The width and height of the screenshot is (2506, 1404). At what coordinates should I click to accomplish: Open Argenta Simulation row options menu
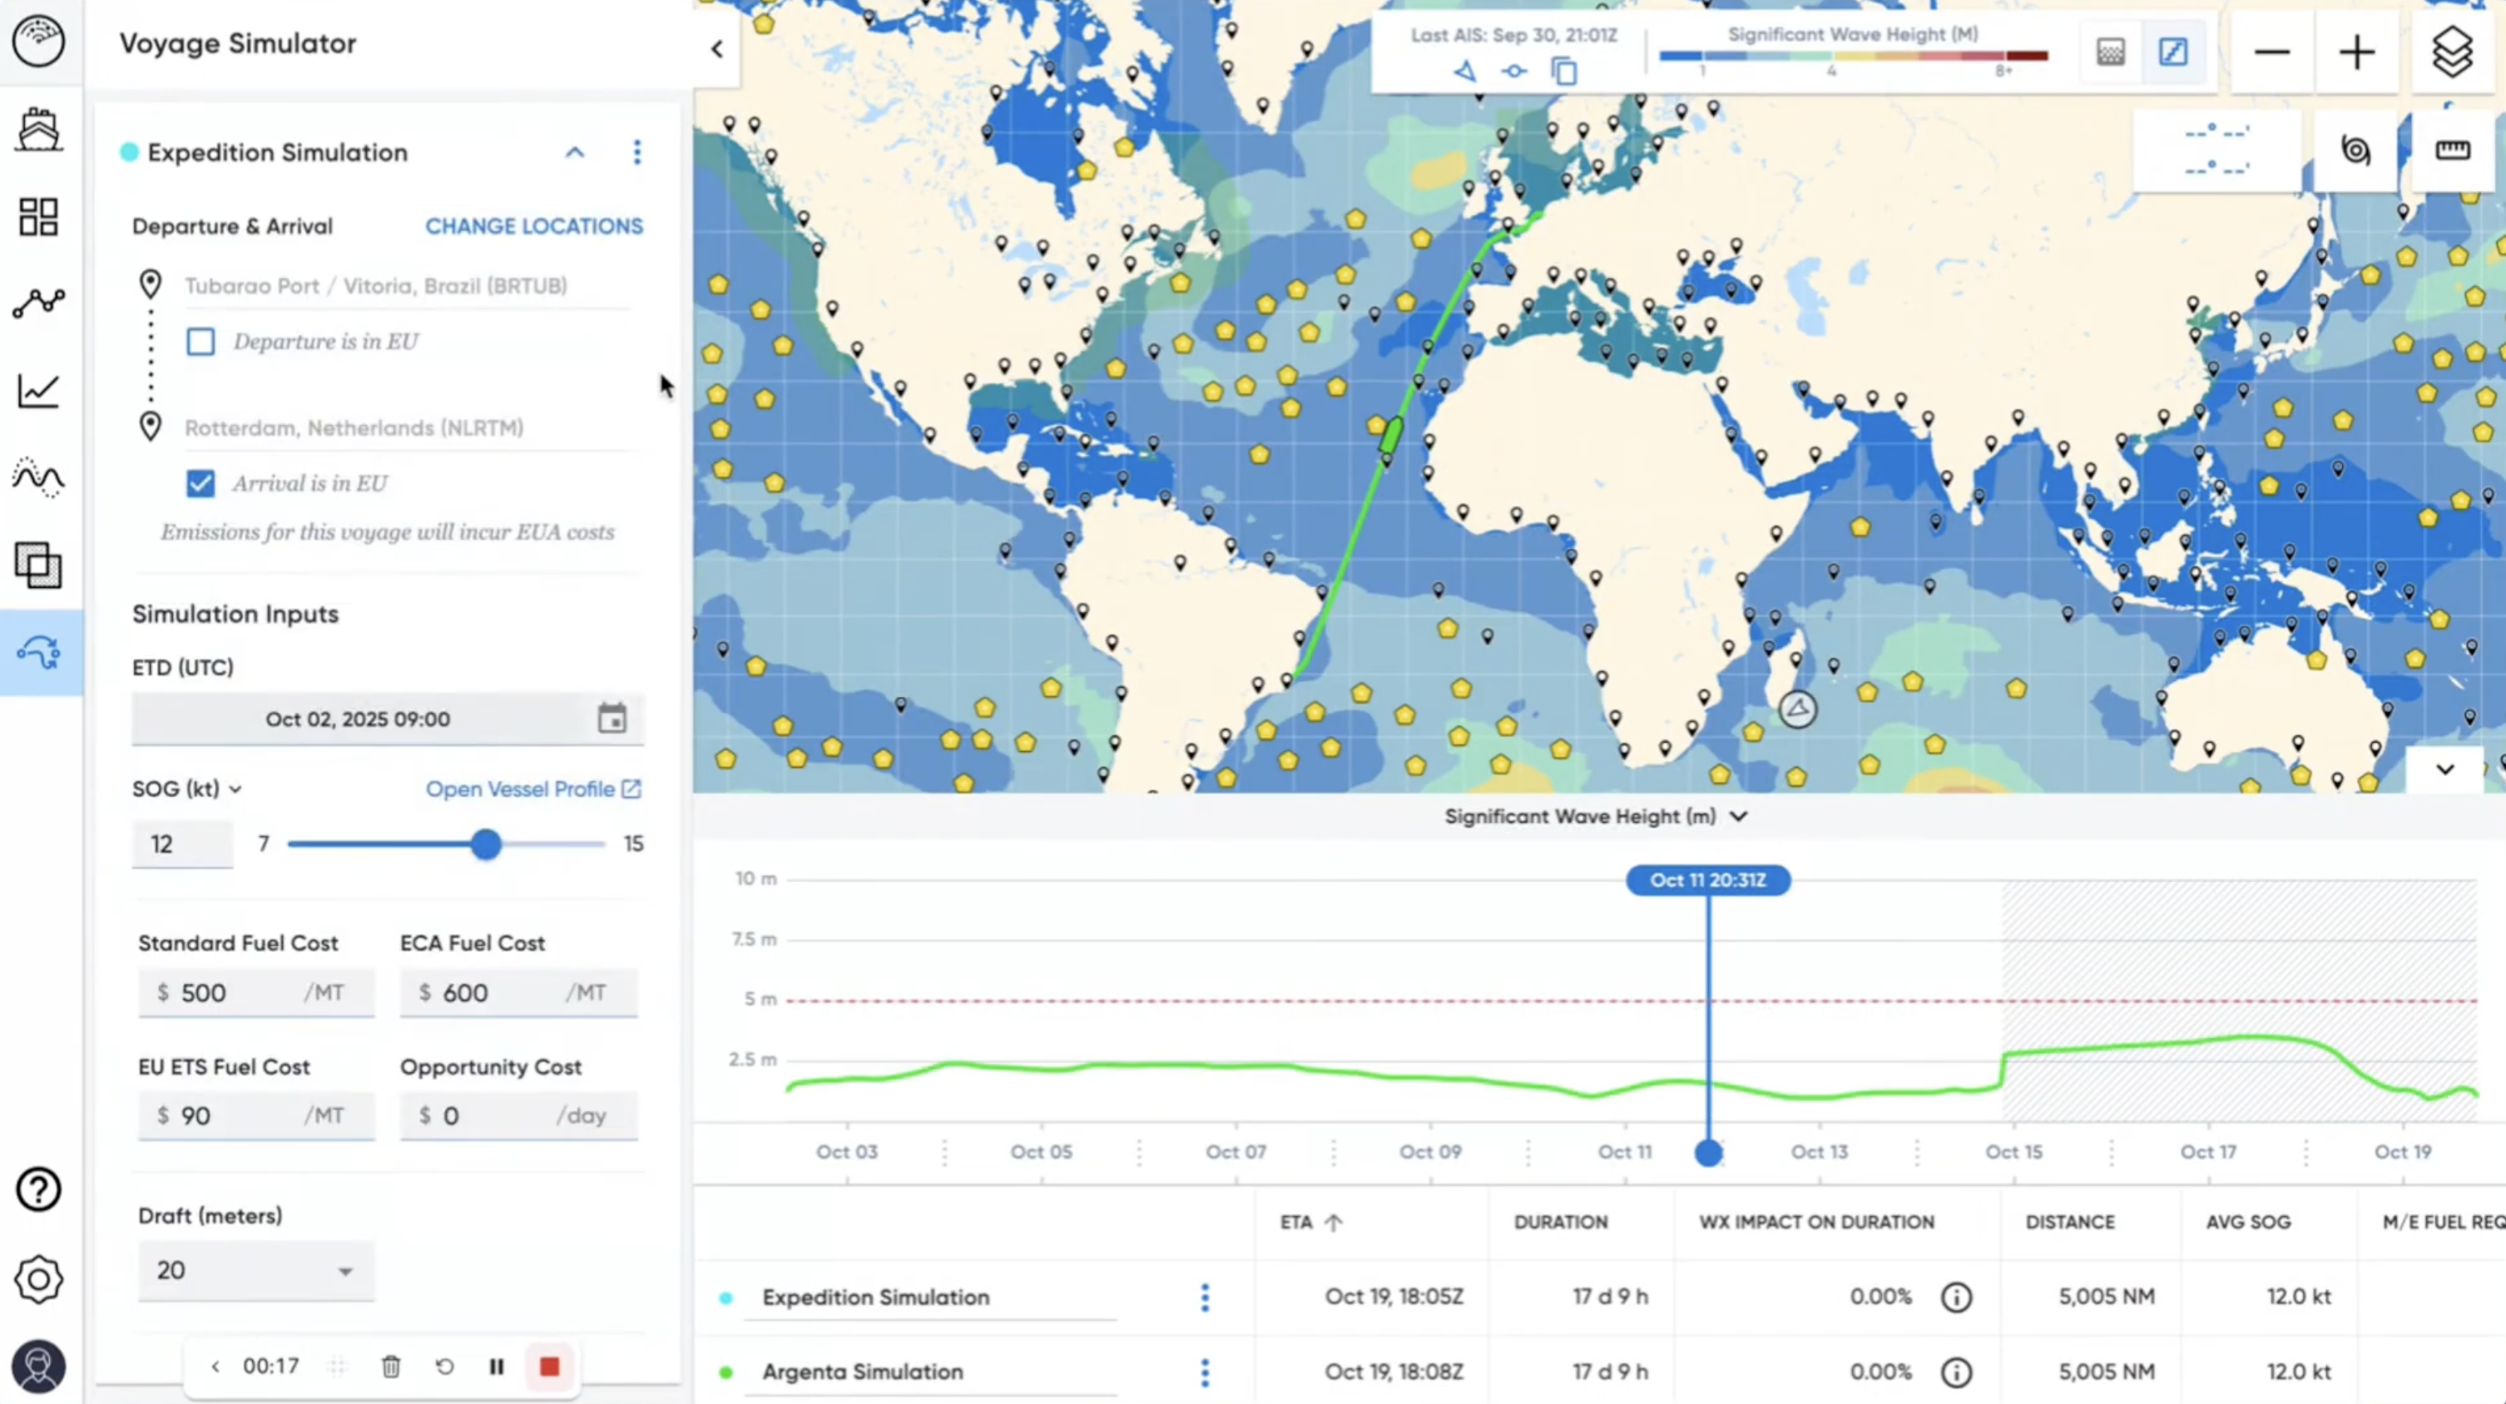click(x=1206, y=1372)
